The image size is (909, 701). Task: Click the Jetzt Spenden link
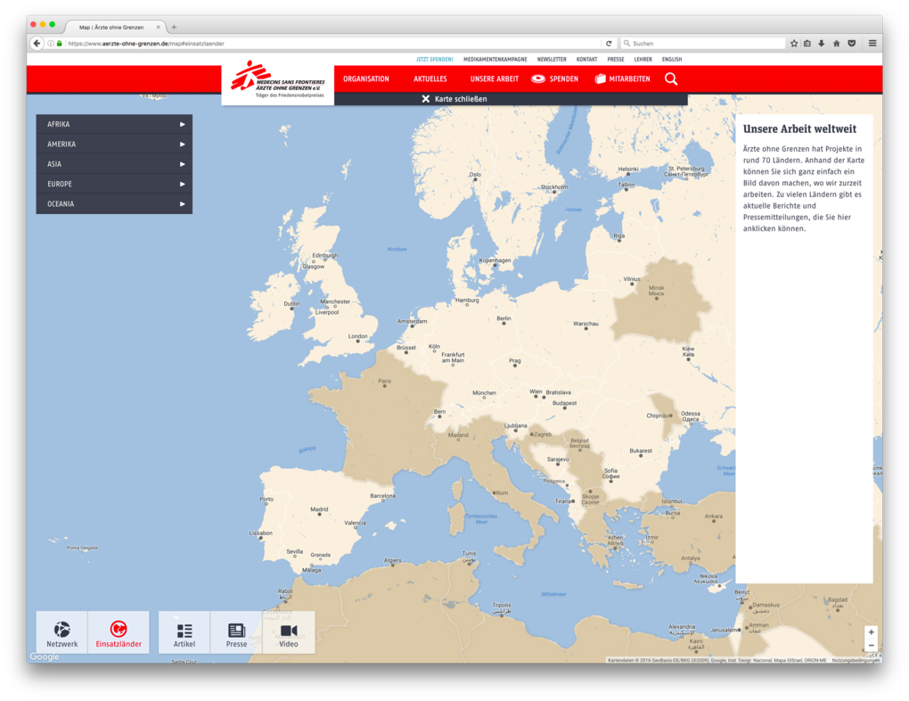pos(434,60)
